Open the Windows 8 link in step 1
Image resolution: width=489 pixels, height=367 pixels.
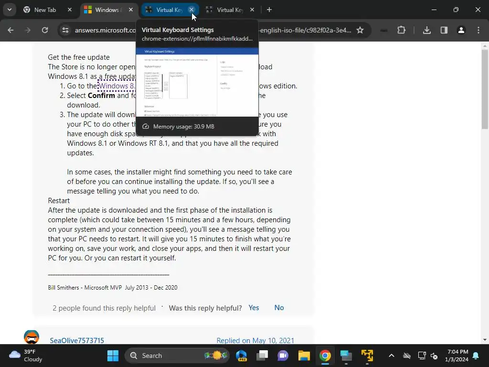coord(117,86)
